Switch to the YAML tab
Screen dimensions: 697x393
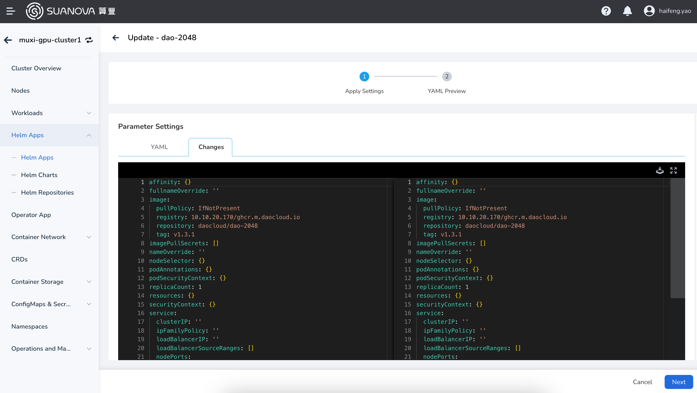[159, 147]
